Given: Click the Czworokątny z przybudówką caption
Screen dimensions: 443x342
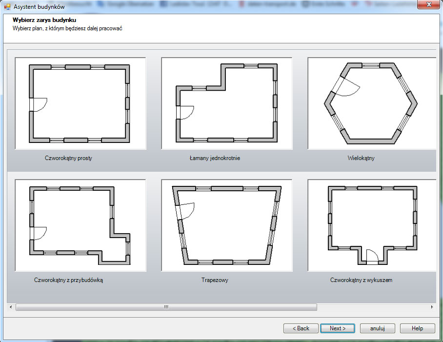Looking at the screenshot, I should click(x=68, y=281).
